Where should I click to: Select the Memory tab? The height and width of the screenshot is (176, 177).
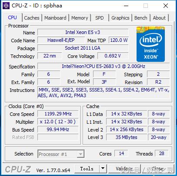(x=80, y=18)
